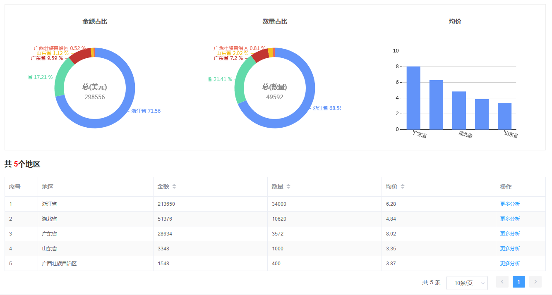Click 广西壮族自治区 0.52 % label

(x=60, y=48)
